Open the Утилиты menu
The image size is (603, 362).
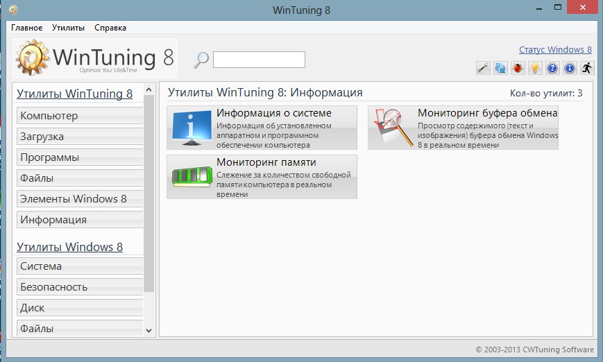[x=68, y=28]
